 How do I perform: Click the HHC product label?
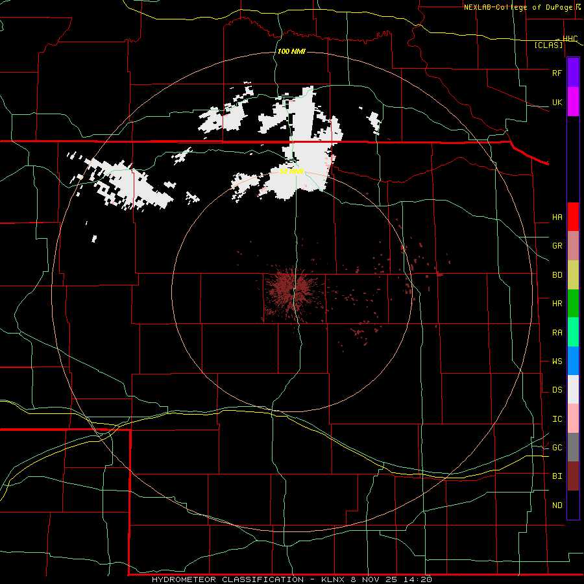click(570, 39)
